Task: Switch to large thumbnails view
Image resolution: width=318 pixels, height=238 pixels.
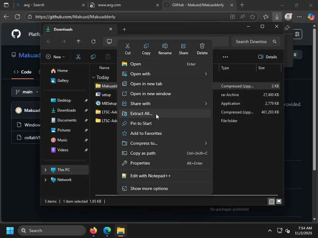Action: click(x=279, y=202)
